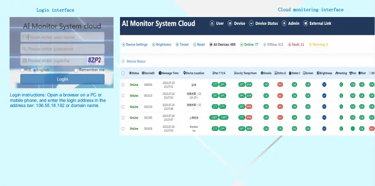Click brightness H indicator for device 000950
This screenshot has width=375, height=186.
tap(324, 84)
